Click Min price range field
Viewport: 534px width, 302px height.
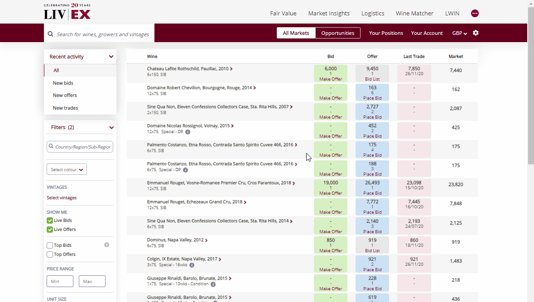coord(60,281)
